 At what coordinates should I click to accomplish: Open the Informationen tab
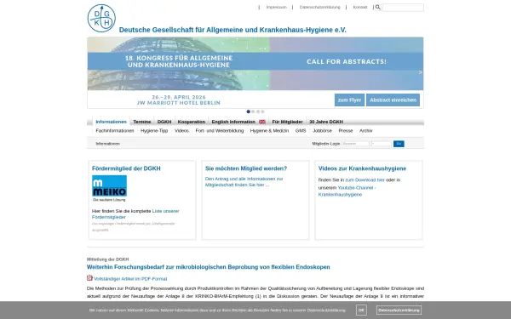click(111, 122)
